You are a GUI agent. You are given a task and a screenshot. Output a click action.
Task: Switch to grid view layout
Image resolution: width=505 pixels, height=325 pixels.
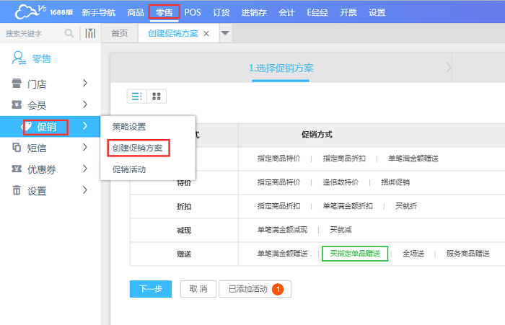[x=157, y=96]
